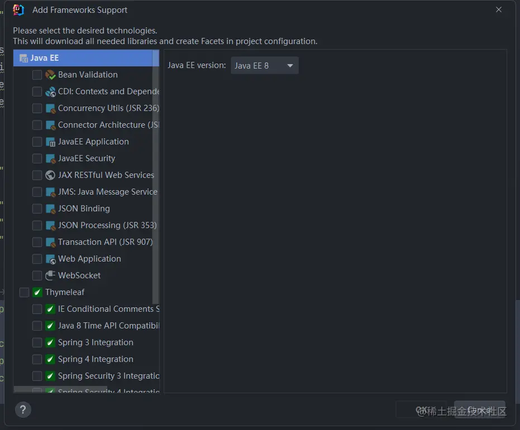Open the Java EE version dropdown
The height and width of the screenshot is (430, 520).
coord(265,66)
